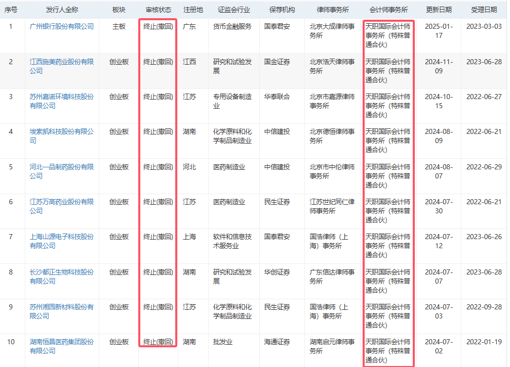Select 终止(撤回) status for 湖南恒昌医药 row
This screenshot has width=510, height=367.
point(158,342)
